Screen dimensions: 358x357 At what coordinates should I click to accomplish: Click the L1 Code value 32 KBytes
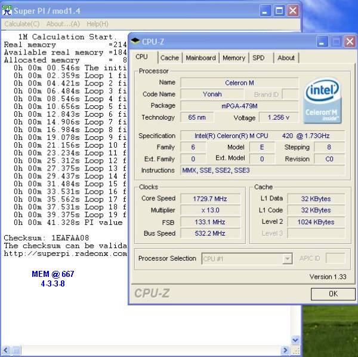[316, 210]
